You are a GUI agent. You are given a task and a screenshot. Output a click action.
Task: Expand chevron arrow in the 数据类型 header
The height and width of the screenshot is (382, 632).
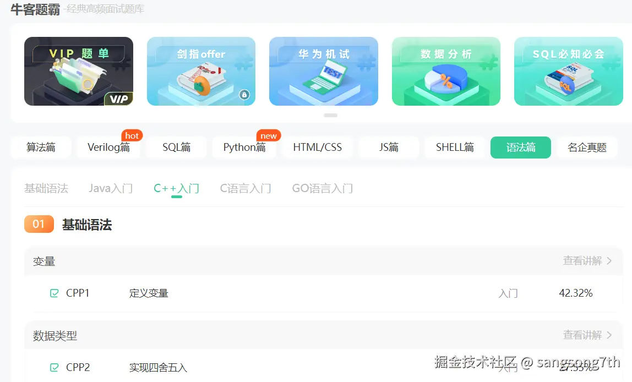pyautogui.click(x=609, y=335)
